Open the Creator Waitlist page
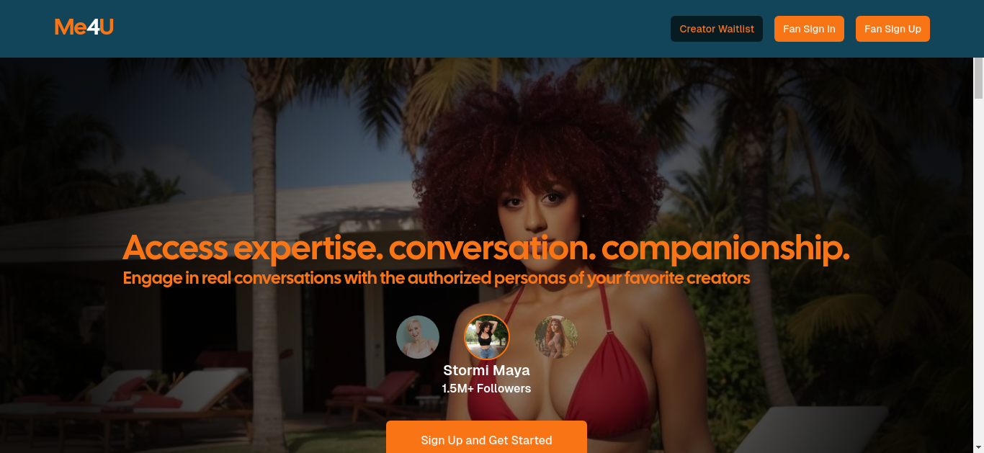Screen dimensions: 984x453 click(x=717, y=29)
